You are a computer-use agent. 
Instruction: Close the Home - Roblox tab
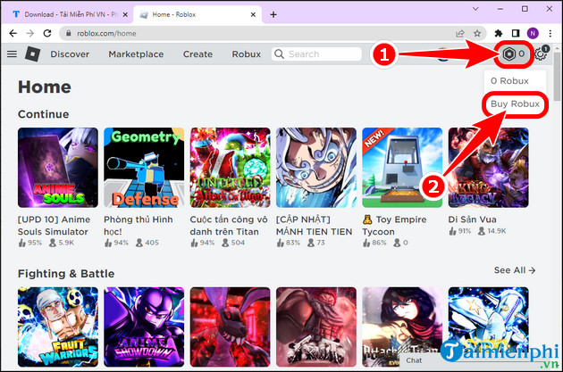coord(253,14)
